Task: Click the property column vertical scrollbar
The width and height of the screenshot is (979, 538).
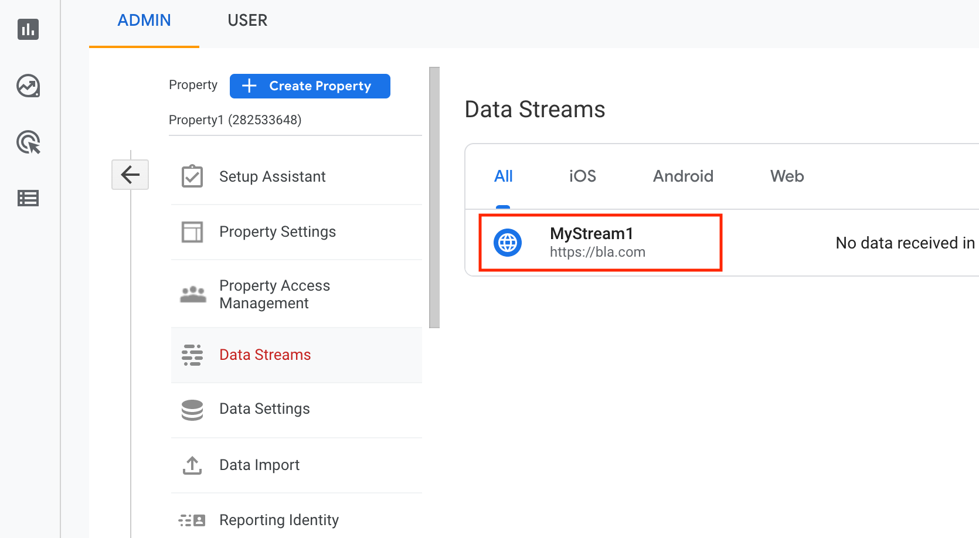Action: [434, 198]
